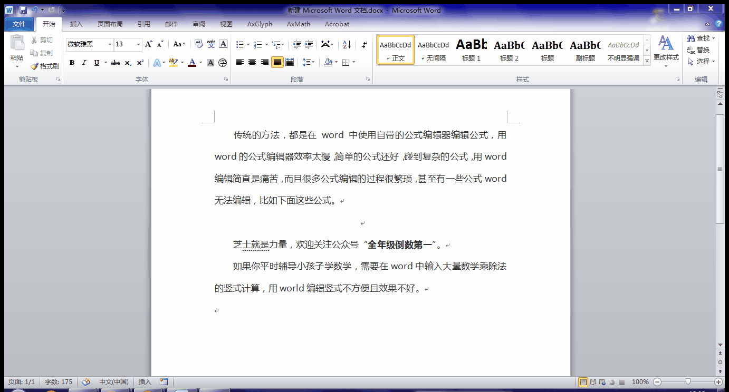This screenshot has width=729, height=392.
Task: Switch to Outline view icon
Action: [612, 382]
